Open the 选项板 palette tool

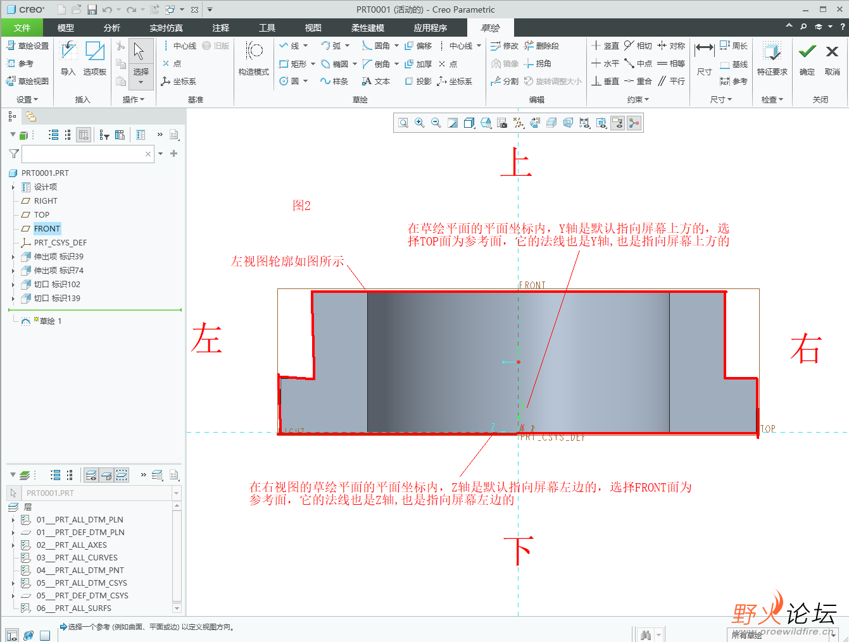95,58
